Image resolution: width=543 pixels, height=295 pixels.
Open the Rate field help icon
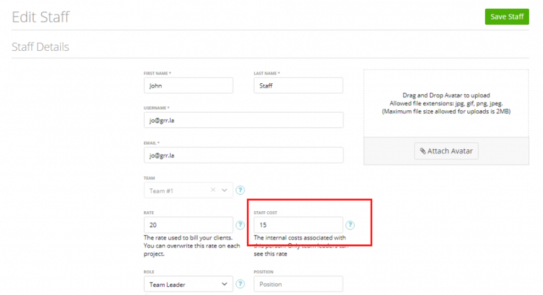240,225
